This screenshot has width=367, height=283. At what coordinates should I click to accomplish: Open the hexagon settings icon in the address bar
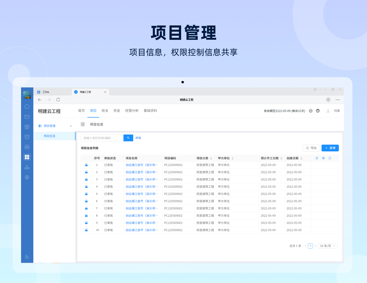coord(328,100)
